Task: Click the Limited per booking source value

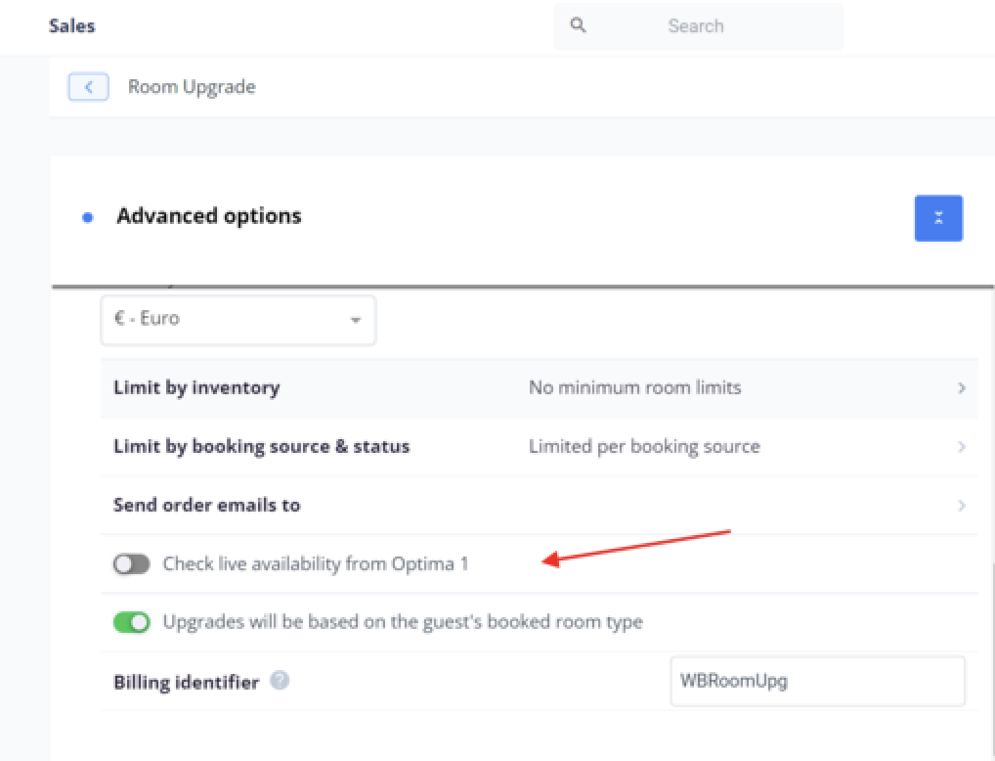Action: [x=644, y=446]
